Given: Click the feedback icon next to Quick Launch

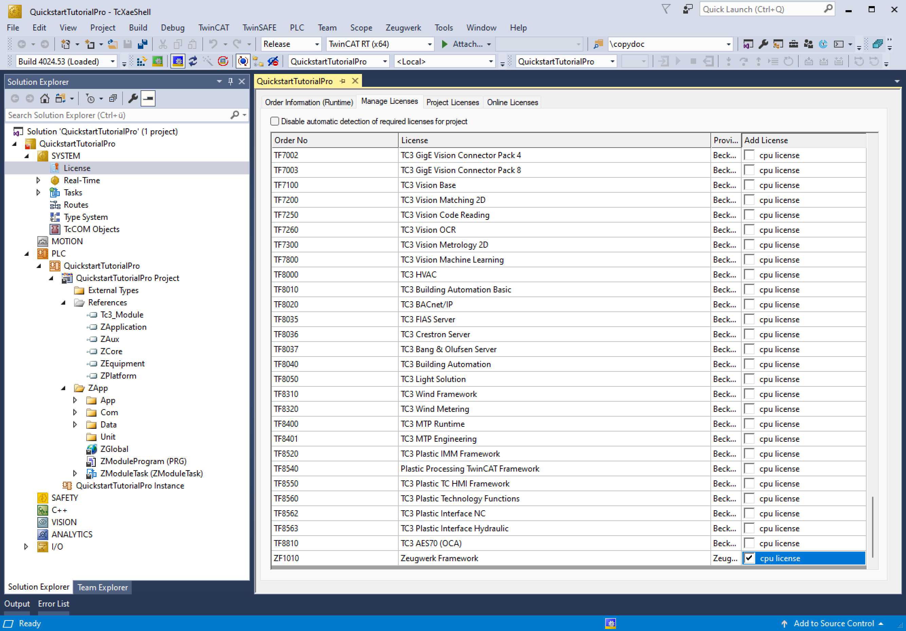Looking at the screenshot, I should click(688, 9).
